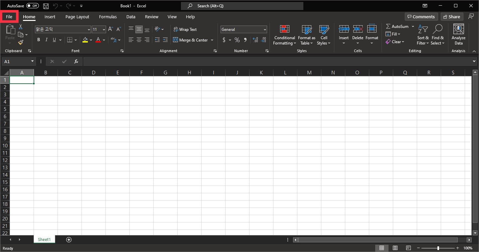Image resolution: width=479 pixels, height=252 pixels.
Task: Apply red font color
Action: click(98, 40)
